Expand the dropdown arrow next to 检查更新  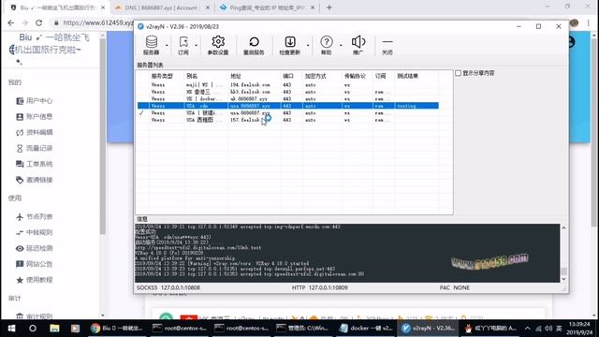coord(308,46)
